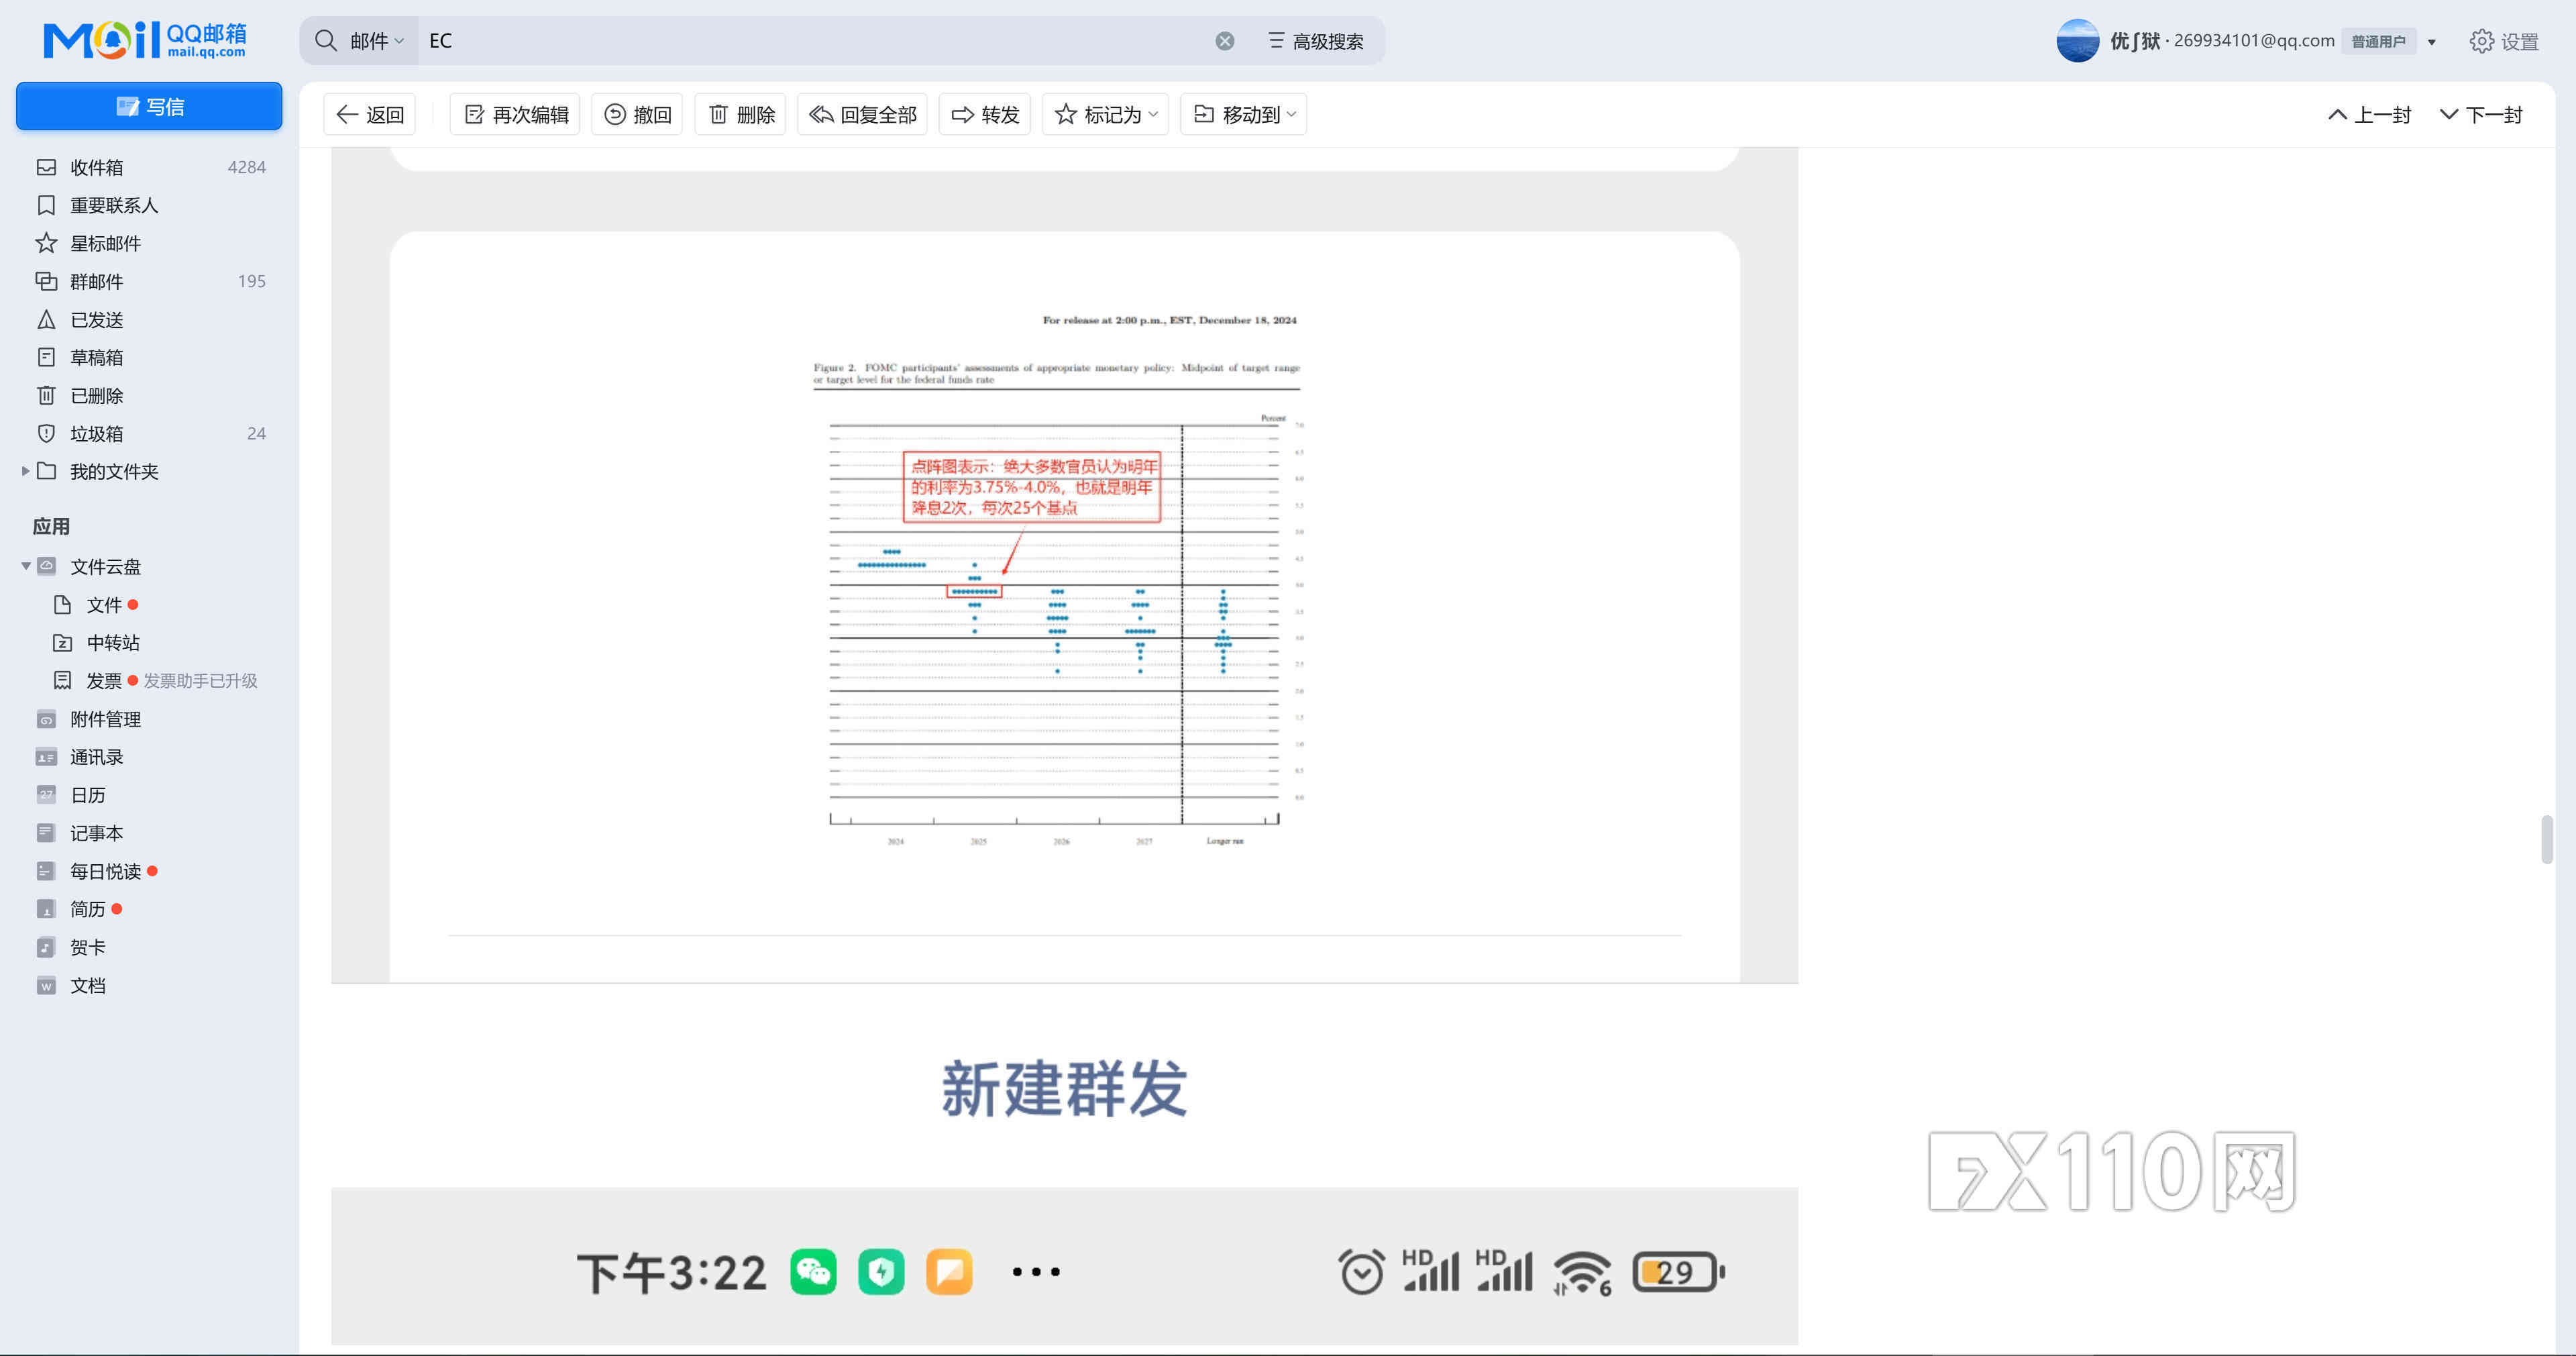Viewport: 2576px width, 1356px height.
Task: Open the 邮件 search scope dropdown
Action: [x=377, y=41]
